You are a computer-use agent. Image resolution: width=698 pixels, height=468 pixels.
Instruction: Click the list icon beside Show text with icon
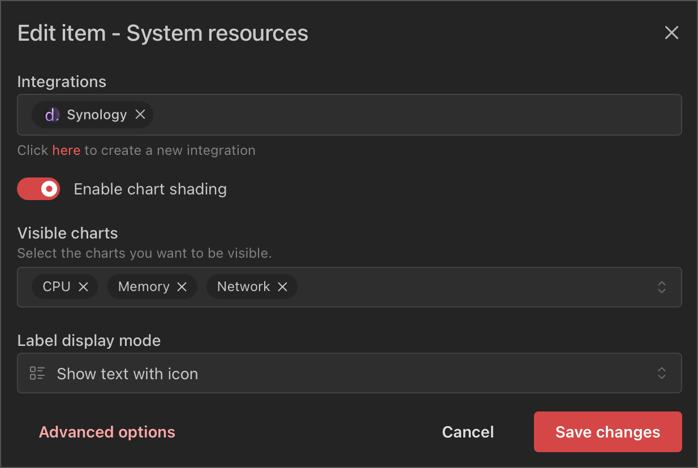coord(37,373)
